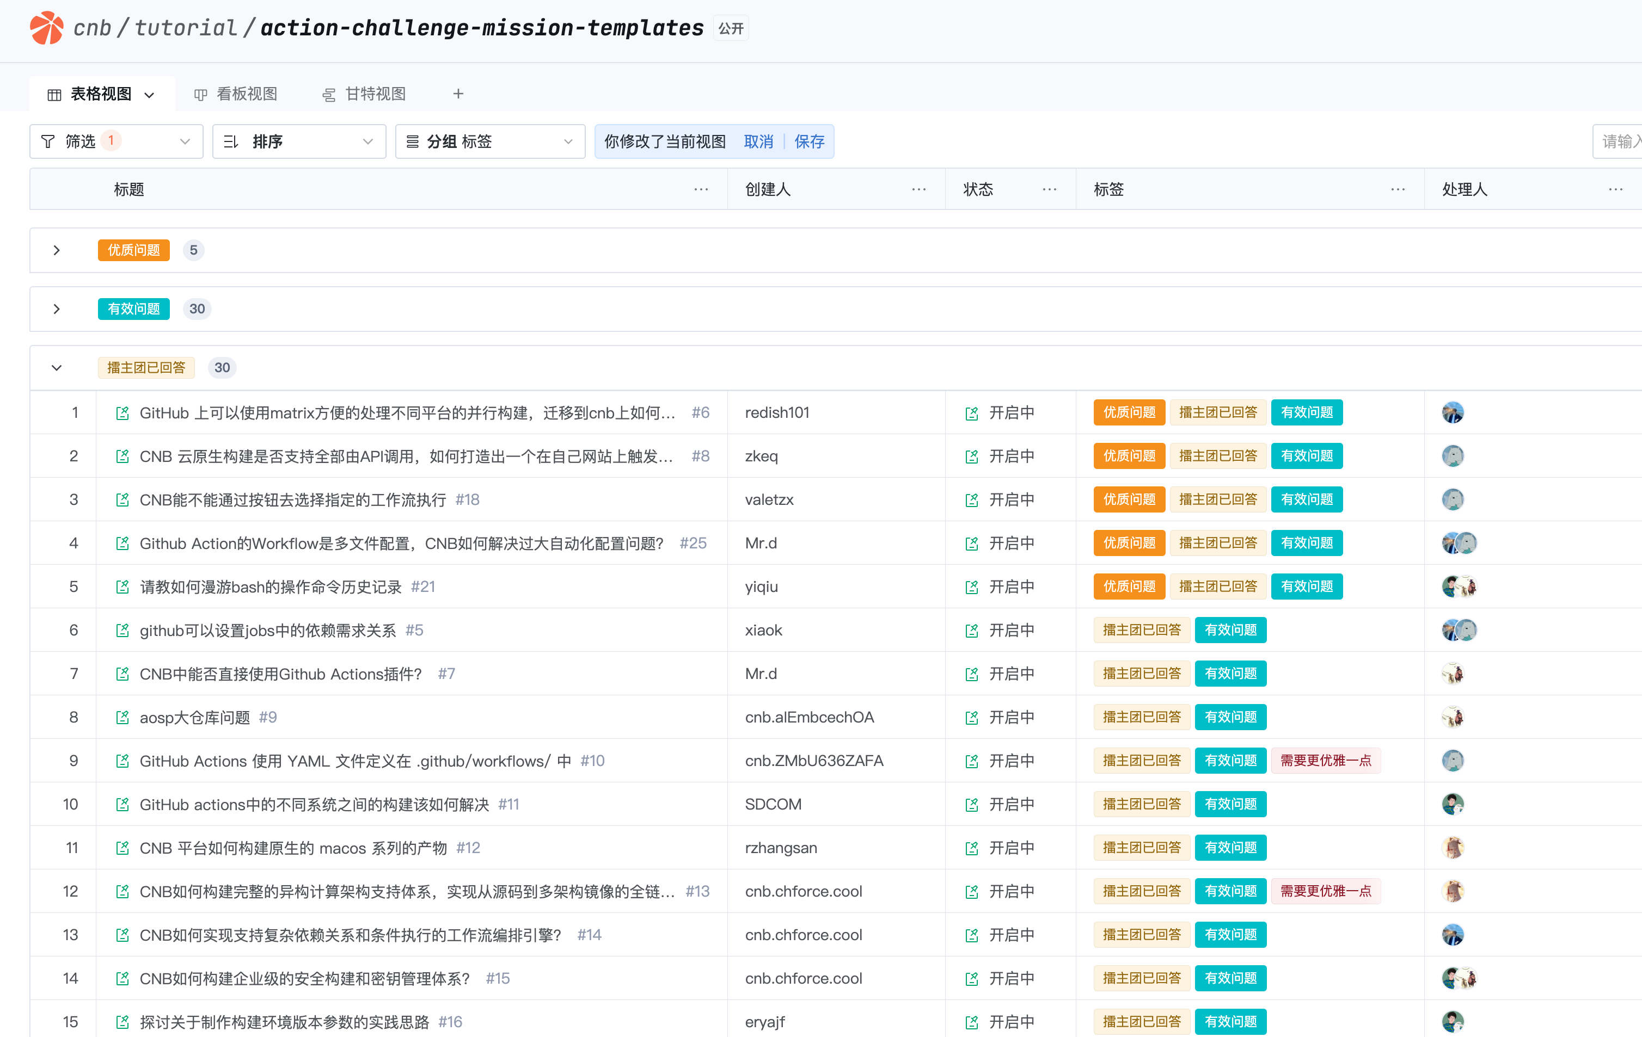Open the 状态 column options icon

[x=1050, y=189]
